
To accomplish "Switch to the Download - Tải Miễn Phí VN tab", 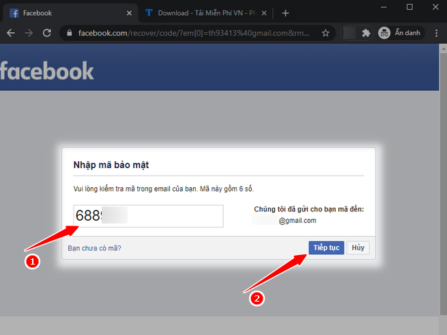I will [205, 13].
